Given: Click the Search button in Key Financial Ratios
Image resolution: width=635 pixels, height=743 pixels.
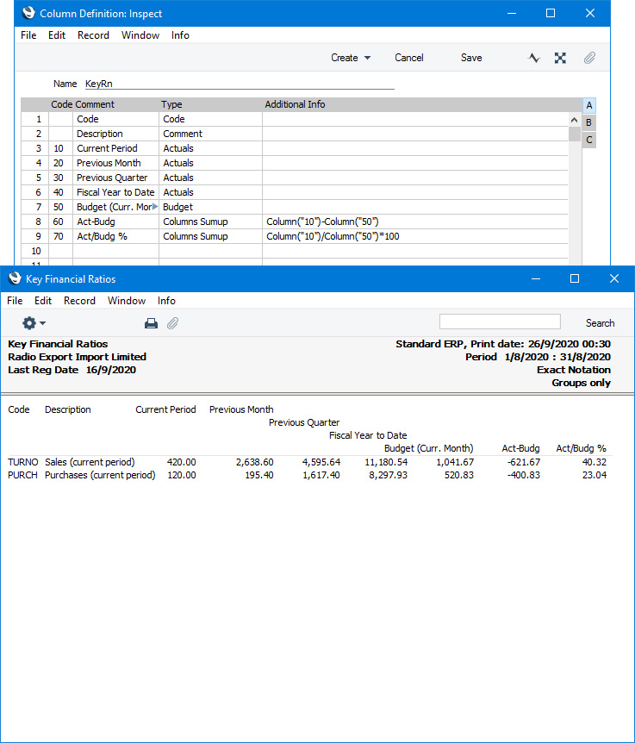Looking at the screenshot, I should point(600,323).
